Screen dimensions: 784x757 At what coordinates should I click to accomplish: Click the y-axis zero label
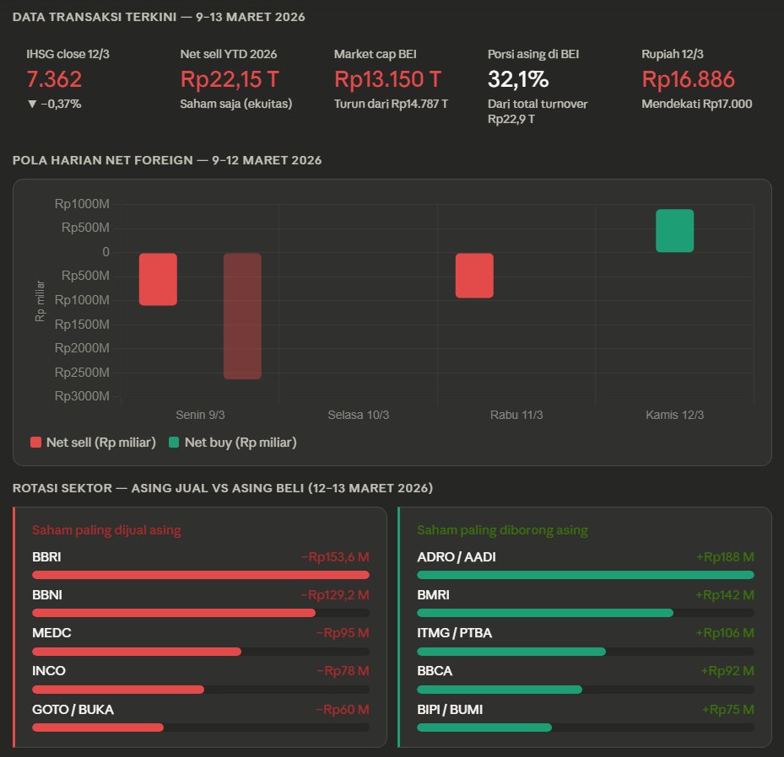click(x=106, y=252)
